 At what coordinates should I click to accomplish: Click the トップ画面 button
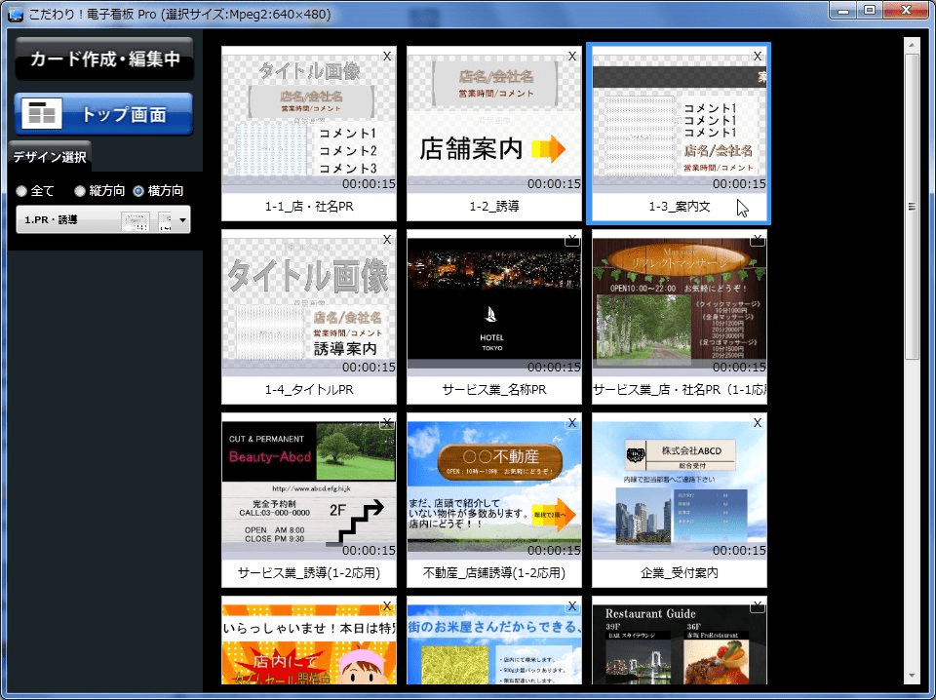(x=104, y=113)
